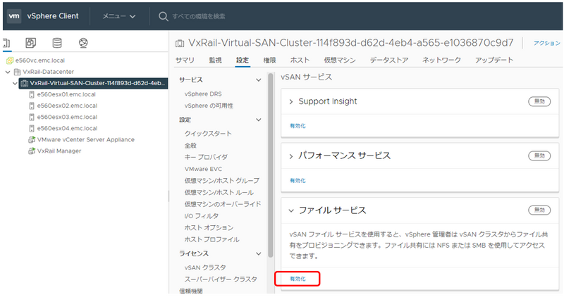
Task: Open vSAN クラスタ license page
Action: click(205, 267)
